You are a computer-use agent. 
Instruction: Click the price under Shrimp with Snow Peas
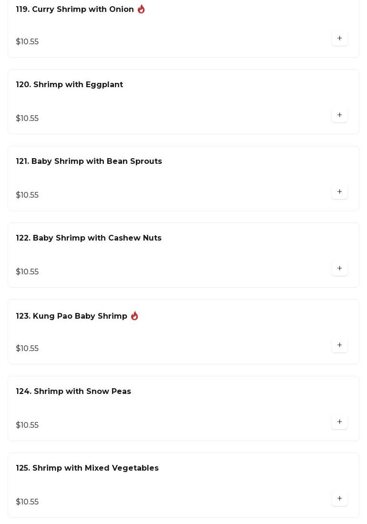[27, 425]
